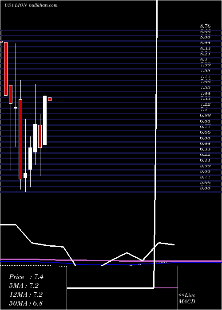This screenshot has width=222, height=310.
Task: Click the 6.44 price axis label
Action: (x=205, y=143)
